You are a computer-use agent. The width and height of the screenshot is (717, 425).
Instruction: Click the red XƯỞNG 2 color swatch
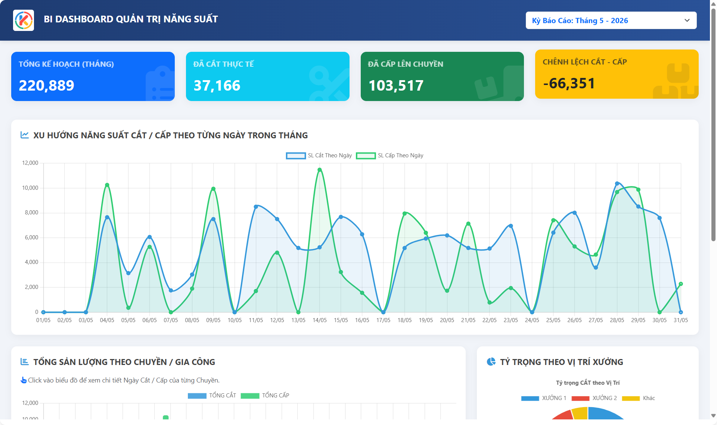tap(580, 399)
